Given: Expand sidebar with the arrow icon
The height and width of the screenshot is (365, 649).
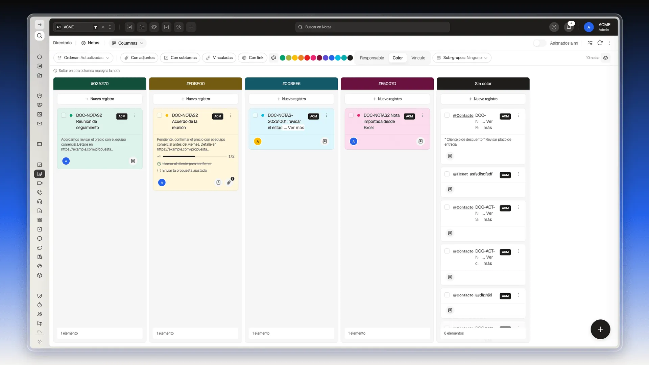Looking at the screenshot, I should point(40,25).
